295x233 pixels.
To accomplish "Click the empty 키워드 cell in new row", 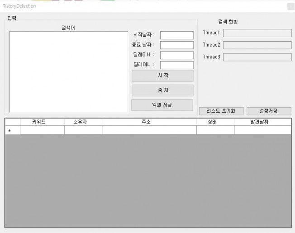I will pyautogui.click(x=42, y=130).
